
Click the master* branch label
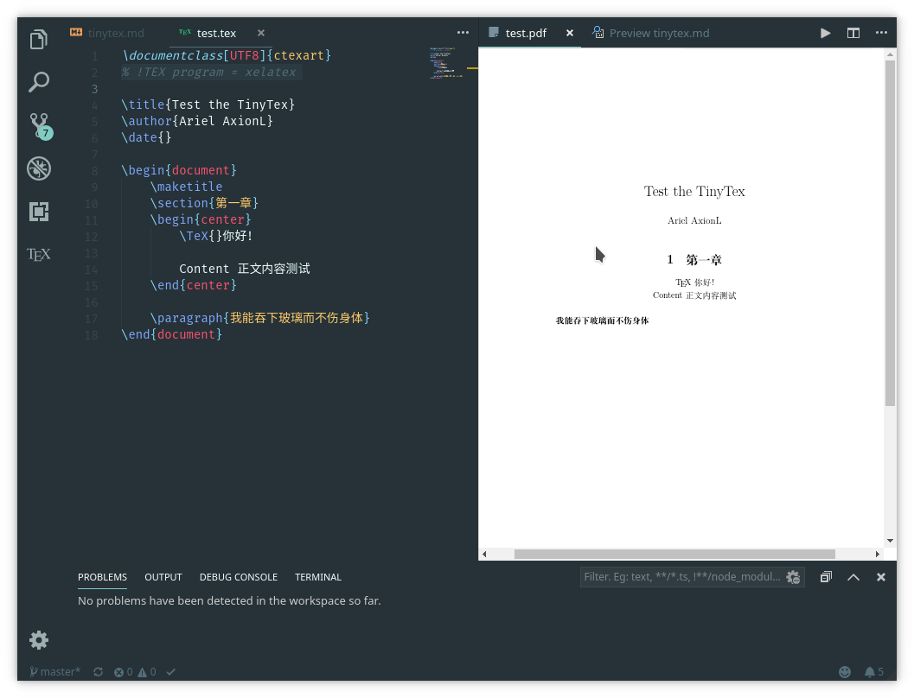tap(54, 671)
